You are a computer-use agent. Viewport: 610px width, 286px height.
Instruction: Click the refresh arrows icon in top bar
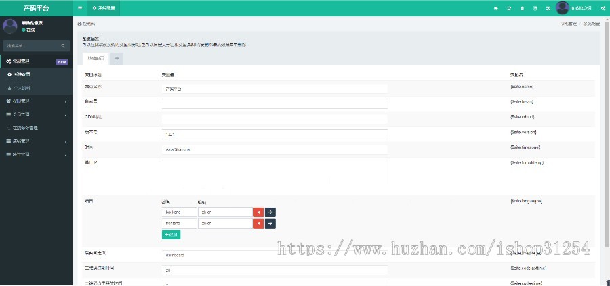509,8
